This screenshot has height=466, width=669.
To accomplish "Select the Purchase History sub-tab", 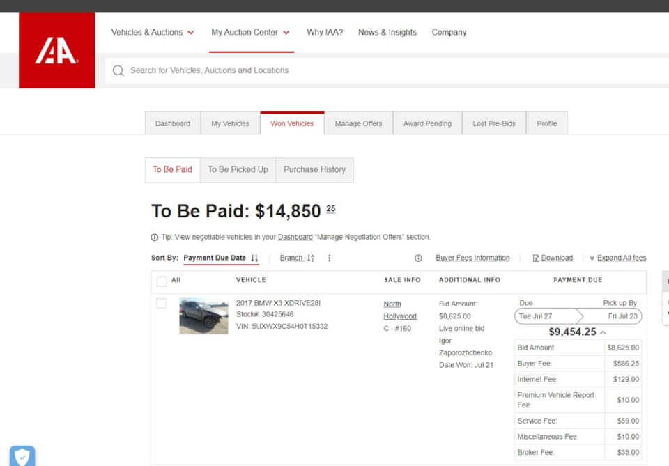I will point(314,170).
